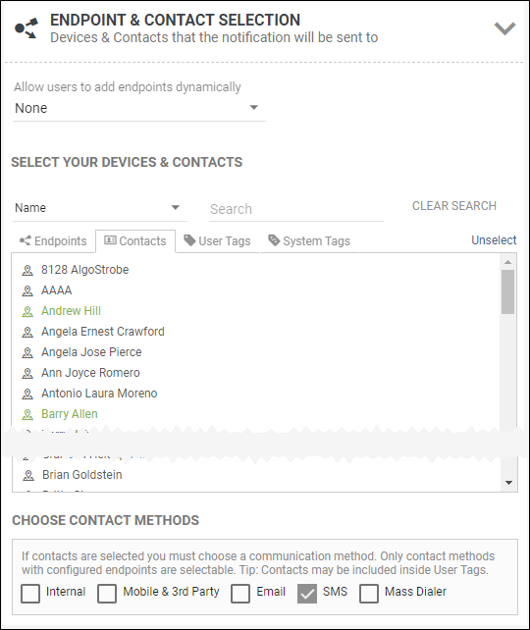This screenshot has width=530, height=630.
Task: Click the green contact icon beside Andrew Hill
Action: [27, 311]
